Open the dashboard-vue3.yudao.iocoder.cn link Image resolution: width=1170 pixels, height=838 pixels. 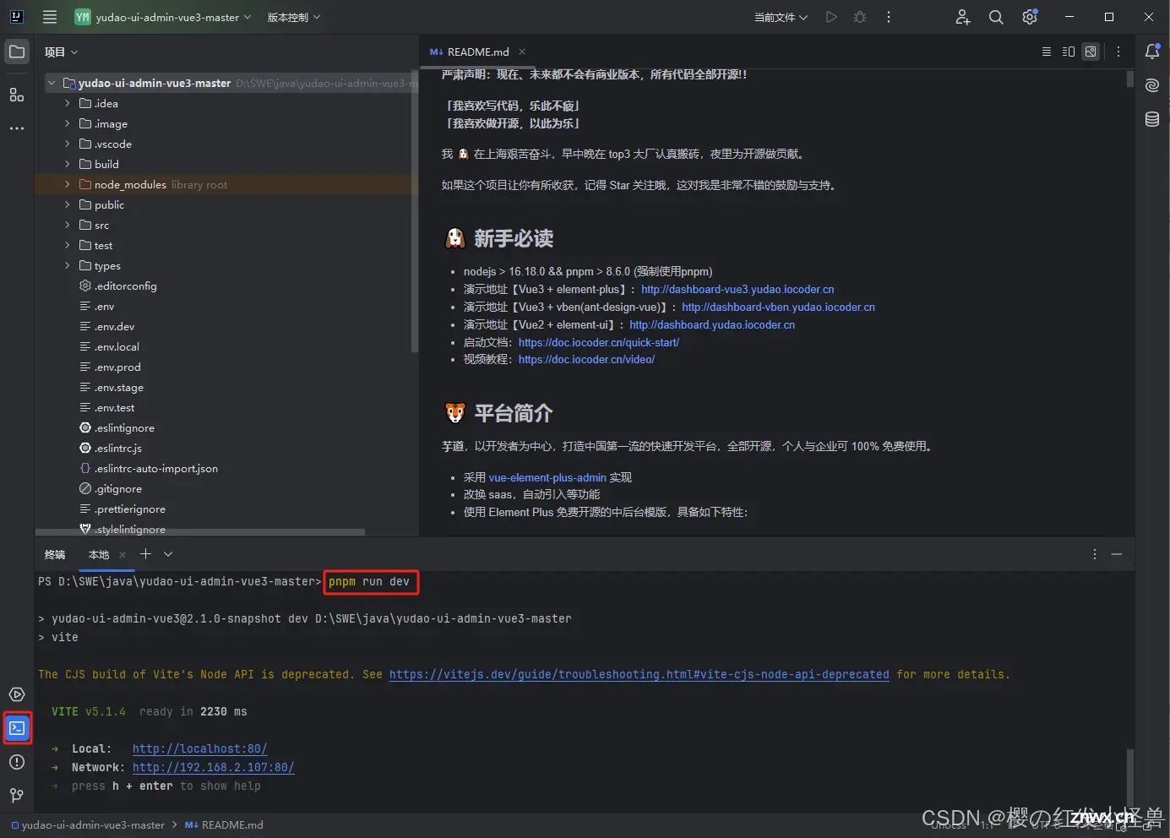coord(737,289)
